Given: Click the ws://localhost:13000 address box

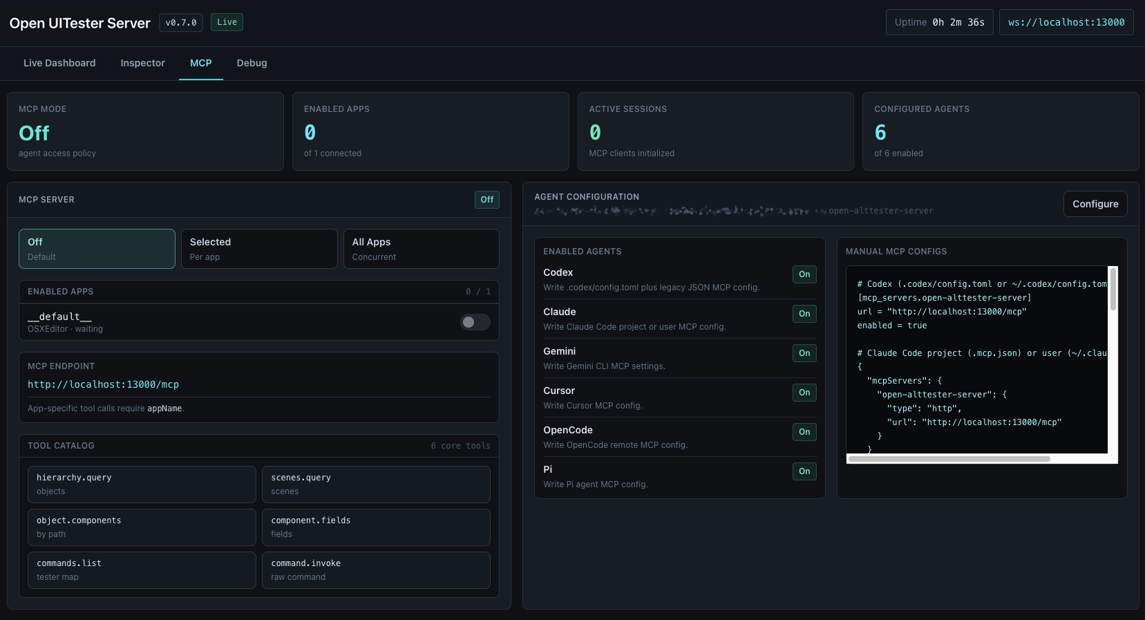Looking at the screenshot, I should pos(1066,22).
